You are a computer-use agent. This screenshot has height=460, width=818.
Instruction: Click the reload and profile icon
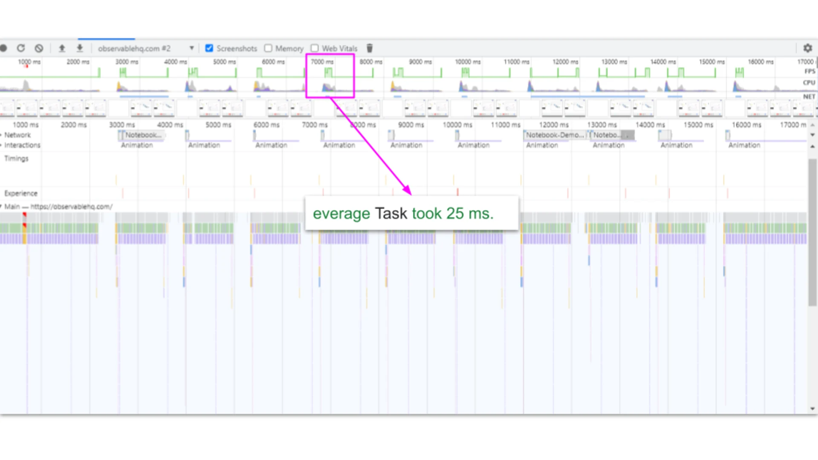click(x=21, y=48)
